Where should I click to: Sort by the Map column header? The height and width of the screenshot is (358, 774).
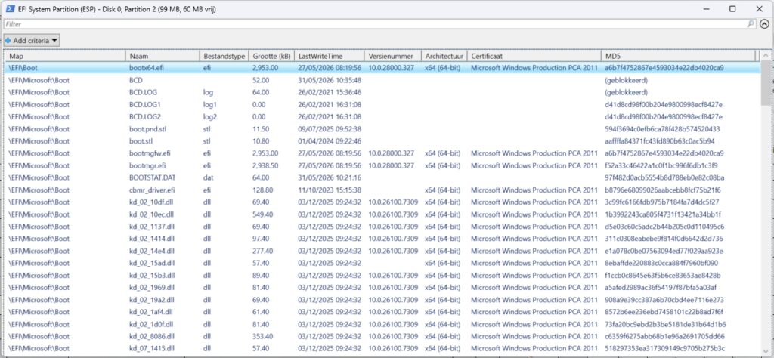(x=65, y=56)
